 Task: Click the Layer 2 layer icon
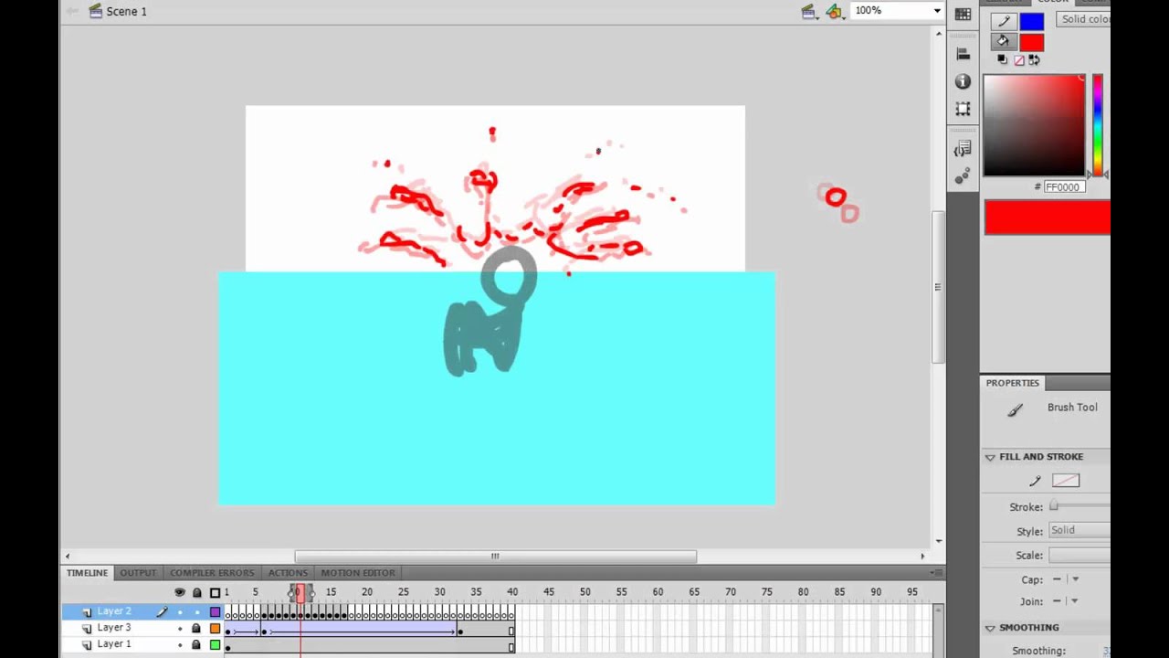coord(88,611)
